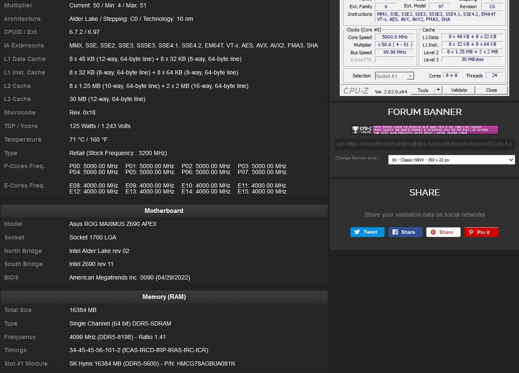Click the Tweet share button
The image size is (519, 373).
367,232
